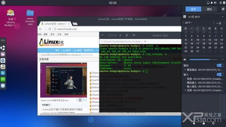Click the power icon in top panel
Viewport: 226px width, 127px height.
coord(221,3)
